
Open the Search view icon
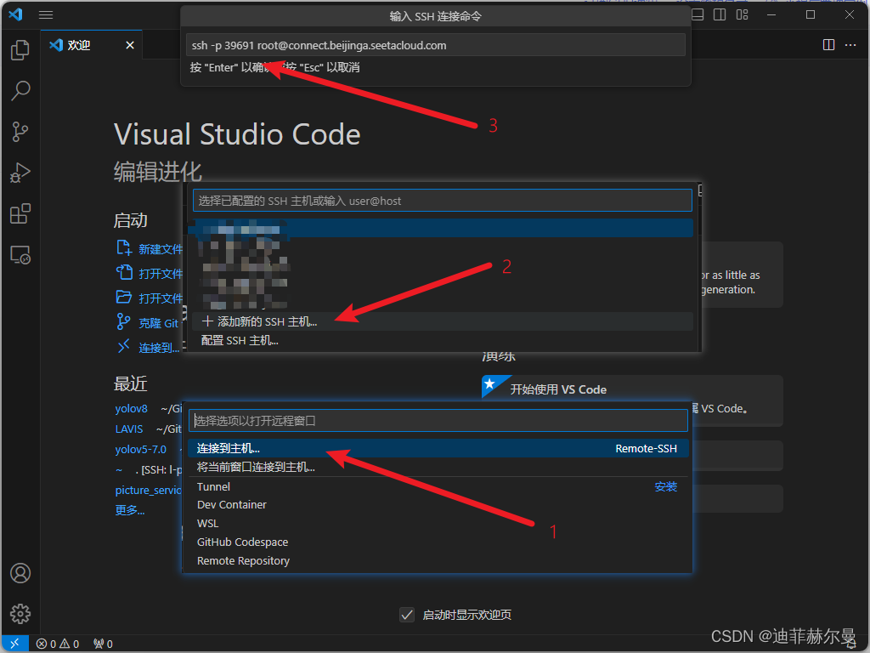coord(20,90)
